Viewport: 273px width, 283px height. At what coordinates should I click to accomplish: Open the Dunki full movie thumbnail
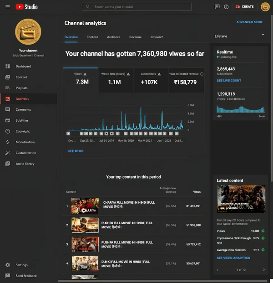pos(85,263)
